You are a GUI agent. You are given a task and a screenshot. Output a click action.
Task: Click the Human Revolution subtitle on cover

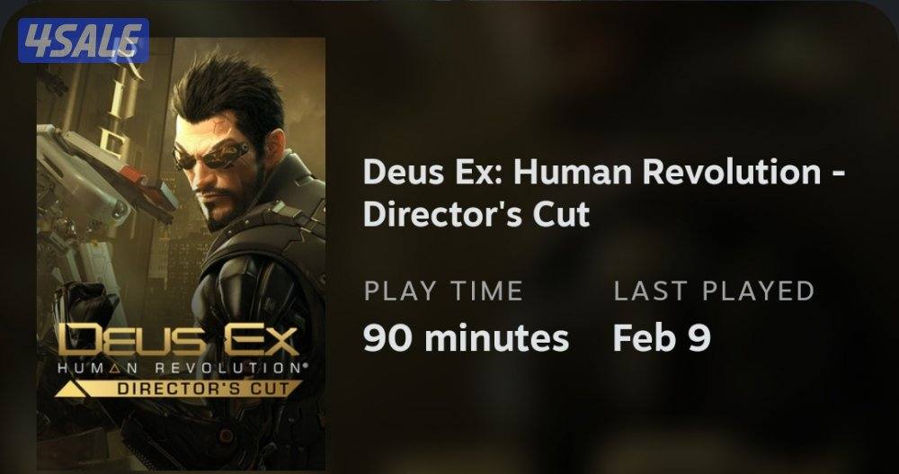180,368
